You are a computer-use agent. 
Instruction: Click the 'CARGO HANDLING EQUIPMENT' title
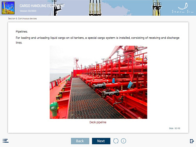click(x=42, y=6)
